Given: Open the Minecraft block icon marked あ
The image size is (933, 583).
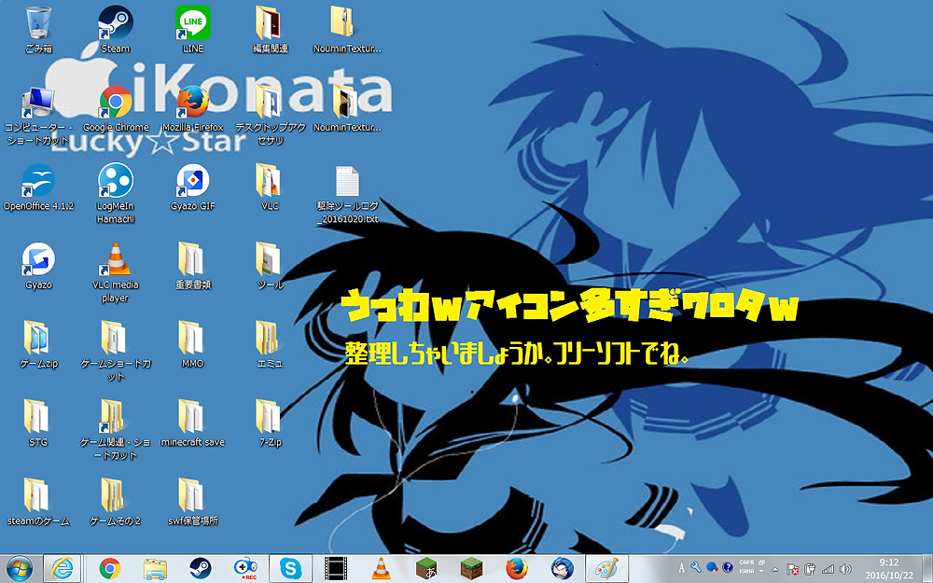Looking at the screenshot, I should [x=426, y=569].
